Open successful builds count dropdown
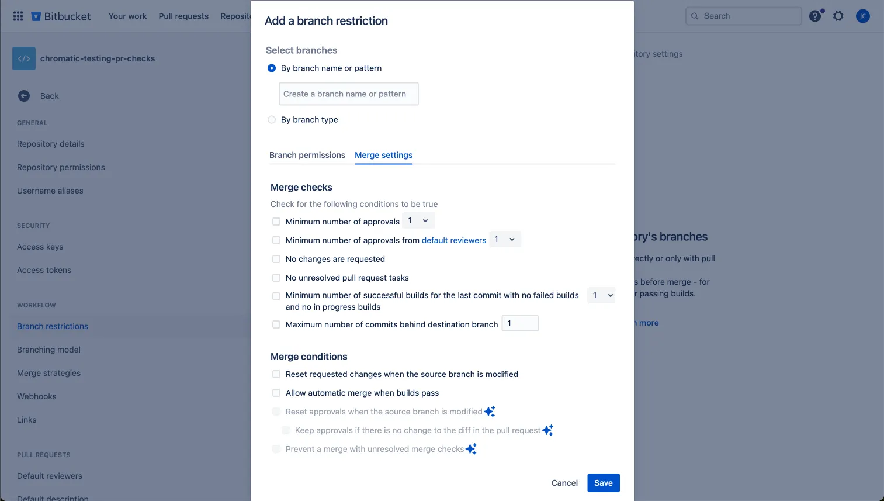The image size is (884, 501). point(602,296)
